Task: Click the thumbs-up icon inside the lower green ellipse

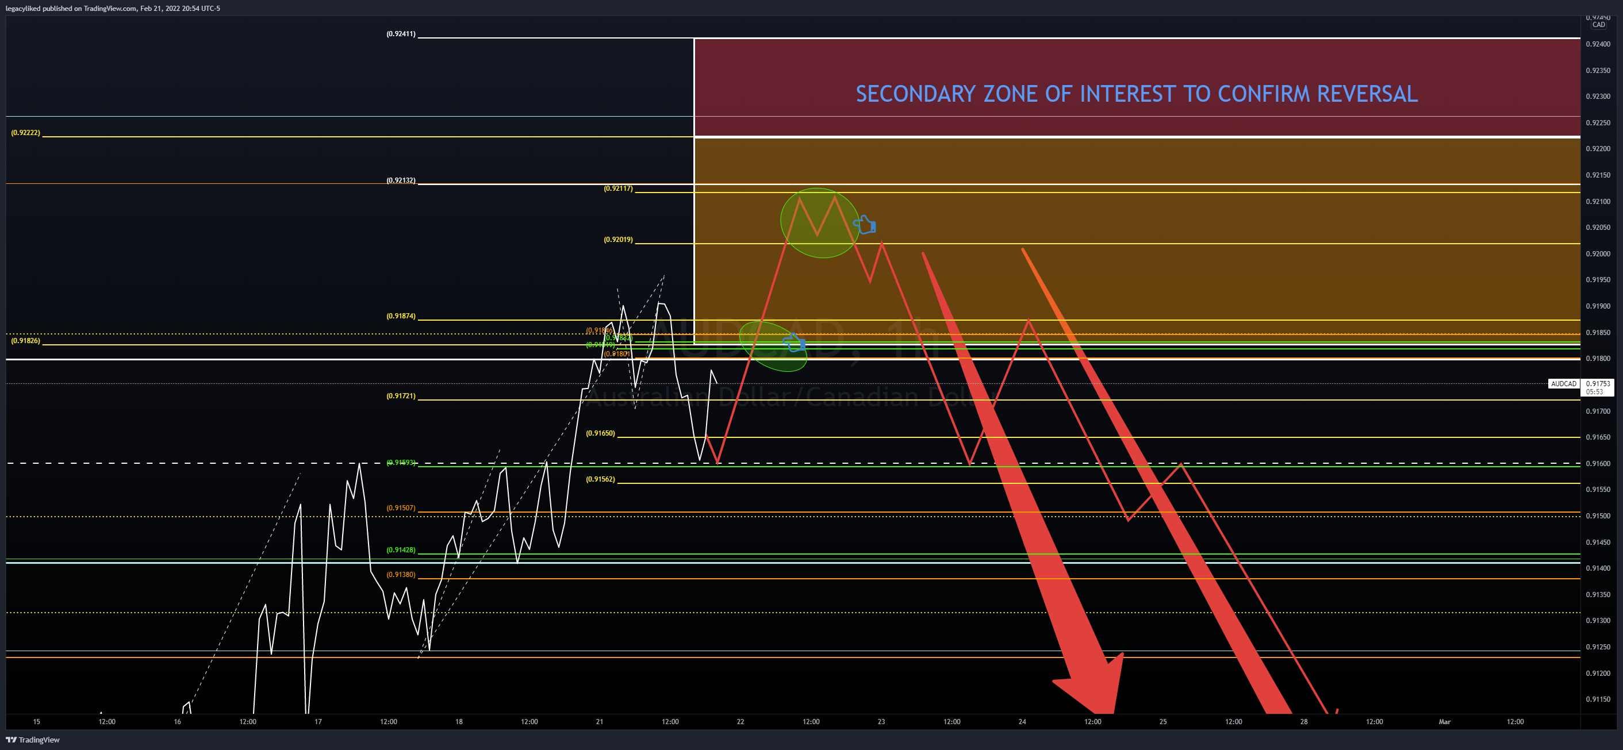Action: coord(794,343)
